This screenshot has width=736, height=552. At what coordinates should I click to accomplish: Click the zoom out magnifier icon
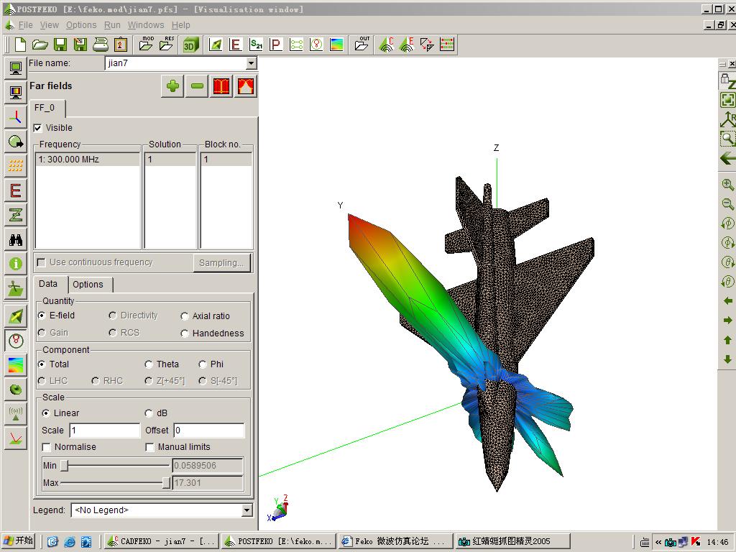(x=727, y=204)
